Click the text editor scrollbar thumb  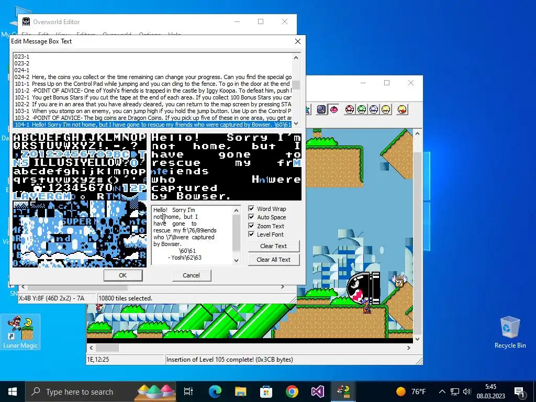pos(236,232)
